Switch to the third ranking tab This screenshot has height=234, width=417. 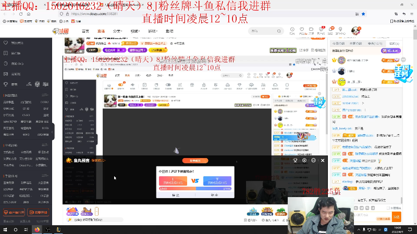click(x=375, y=43)
